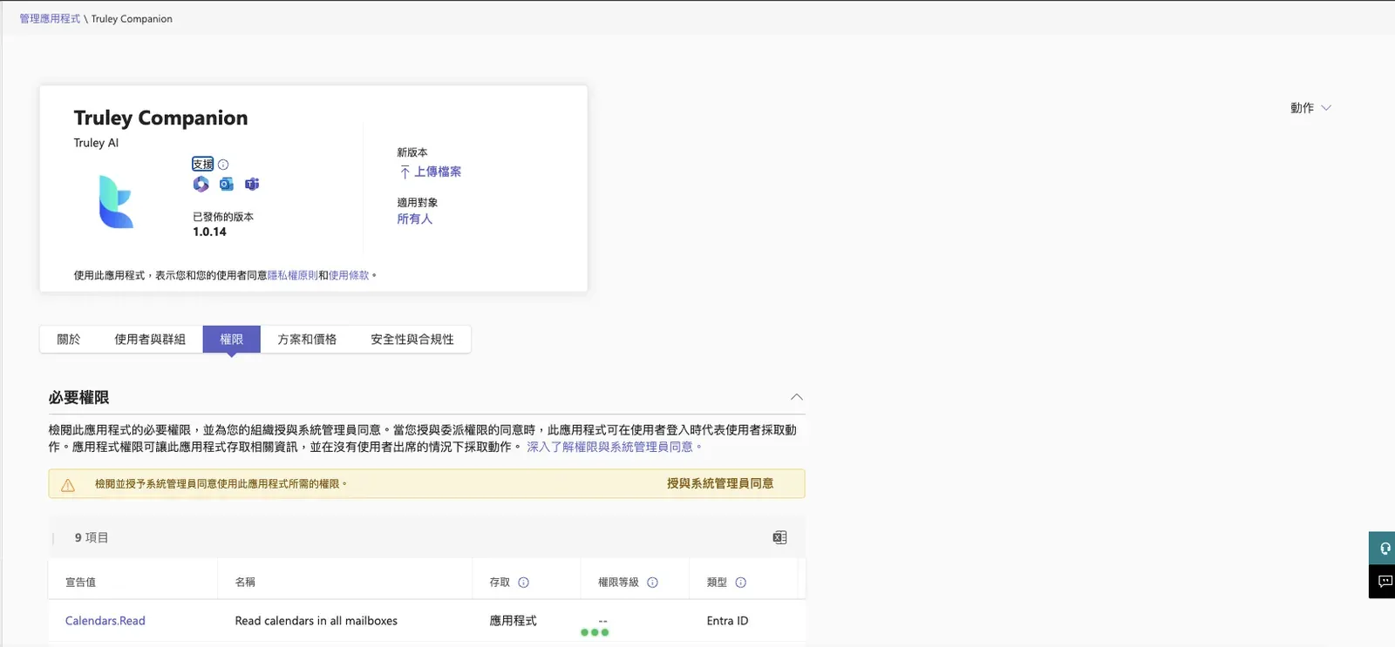Open the feedback chat button
The image size is (1395, 647).
[x=1384, y=582]
